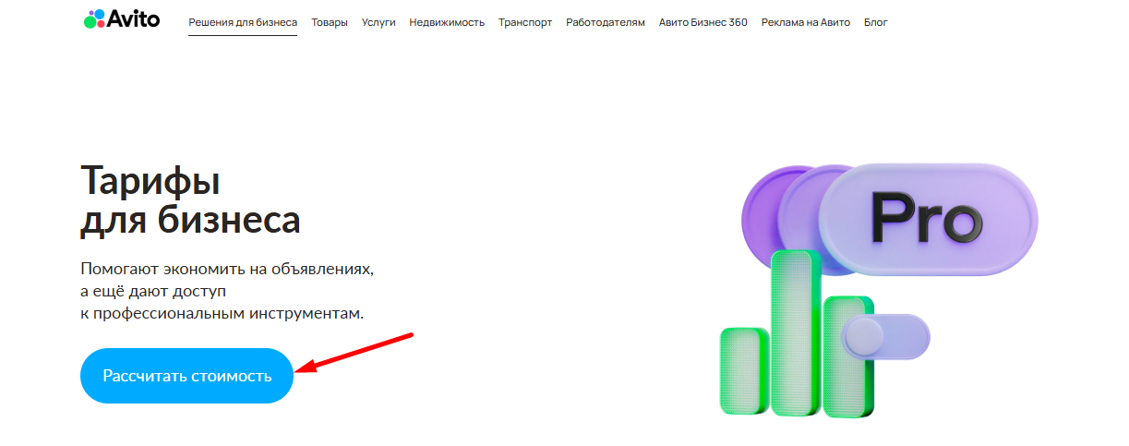This screenshot has height=446, width=1129.
Task: Click the shortest green bar on the left
Action: 743,369
